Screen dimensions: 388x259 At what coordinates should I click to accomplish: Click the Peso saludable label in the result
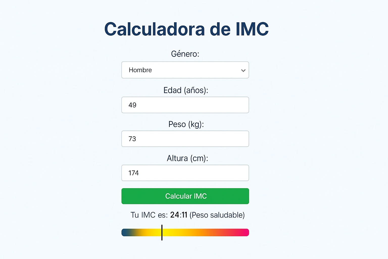point(217,215)
